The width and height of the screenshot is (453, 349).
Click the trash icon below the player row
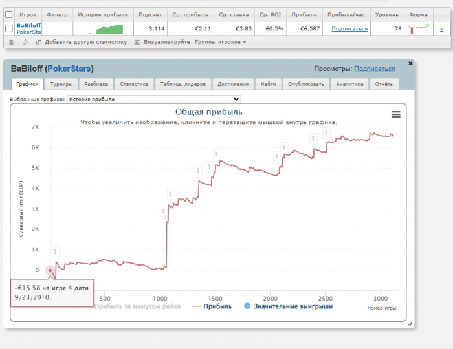coord(10,42)
